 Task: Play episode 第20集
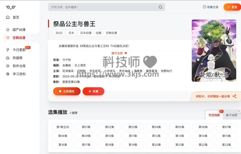point(156,145)
